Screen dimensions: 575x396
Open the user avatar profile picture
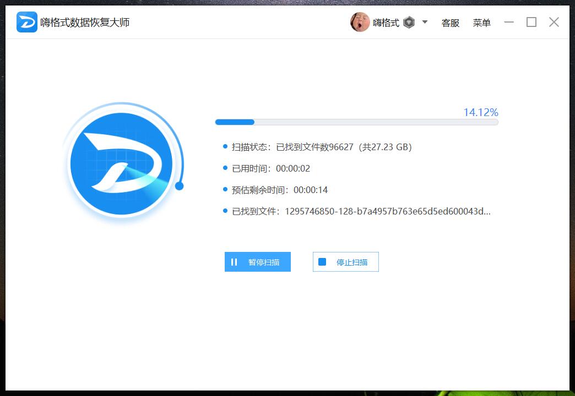[360, 22]
